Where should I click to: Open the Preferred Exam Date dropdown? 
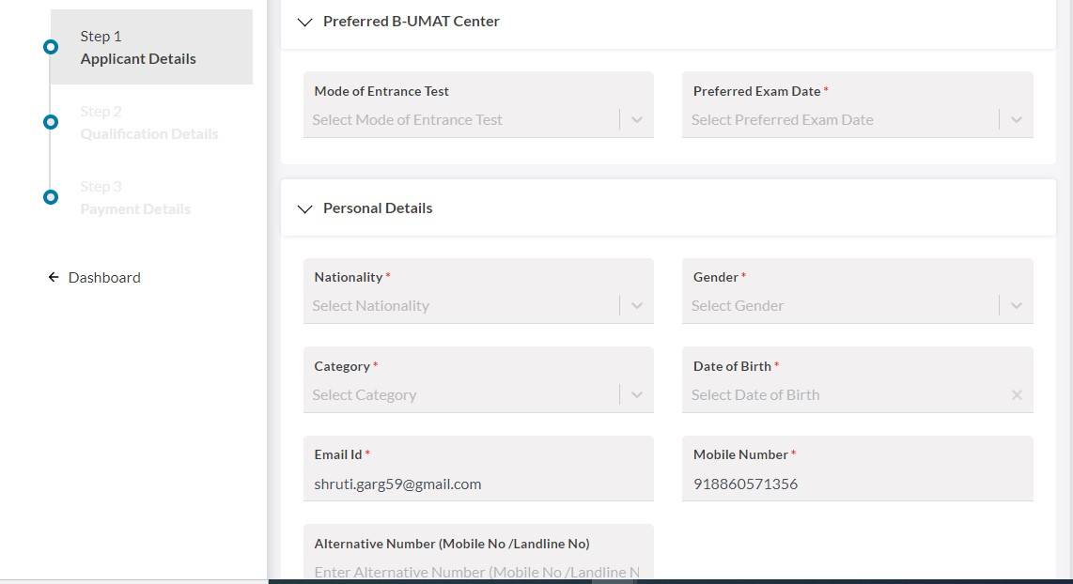click(x=843, y=120)
